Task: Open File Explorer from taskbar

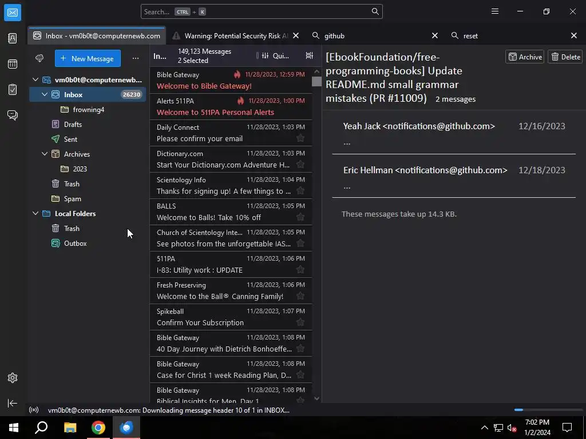Action: (x=70, y=428)
